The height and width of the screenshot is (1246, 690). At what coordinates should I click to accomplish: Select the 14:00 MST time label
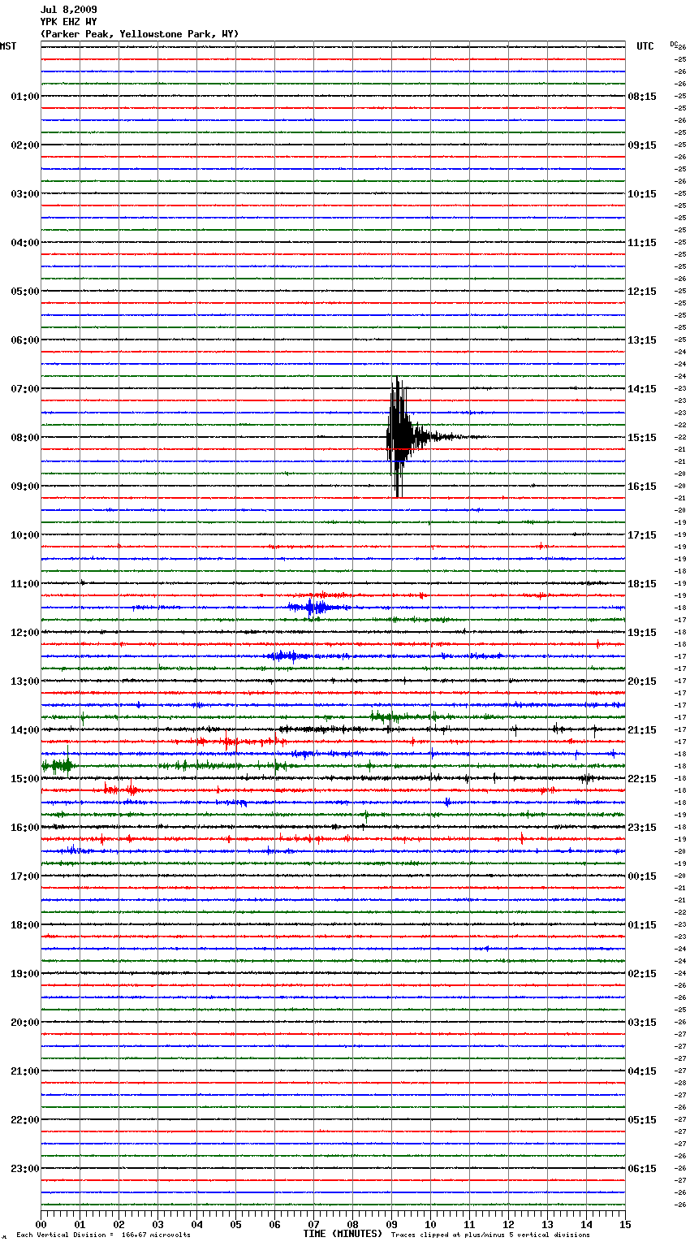tap(25, 730)
